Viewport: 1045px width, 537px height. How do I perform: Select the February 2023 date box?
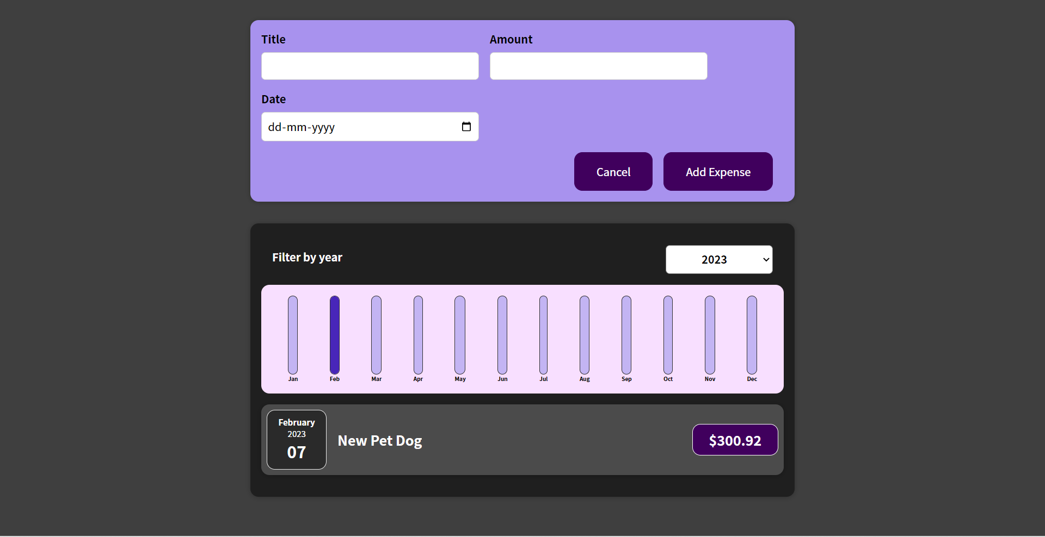click(296, 439)
